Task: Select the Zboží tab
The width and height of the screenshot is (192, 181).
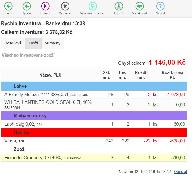Action: coord(33,44)
